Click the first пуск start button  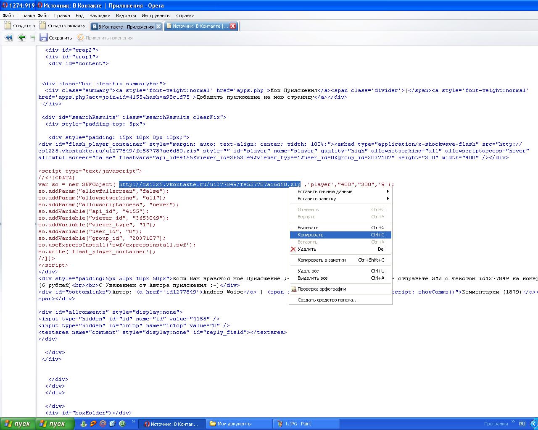pos(17,424)
